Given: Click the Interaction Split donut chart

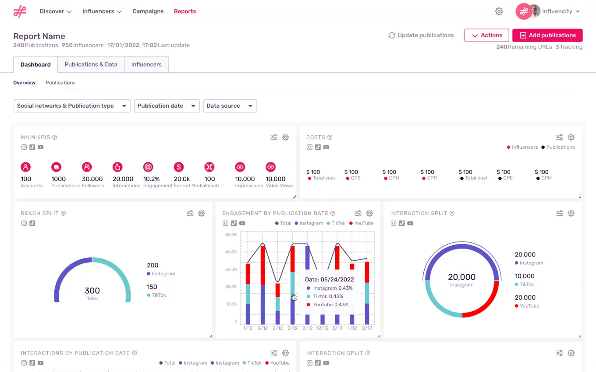Looking at the screenshot, I should pyautogui.click(x=462, y=278).
